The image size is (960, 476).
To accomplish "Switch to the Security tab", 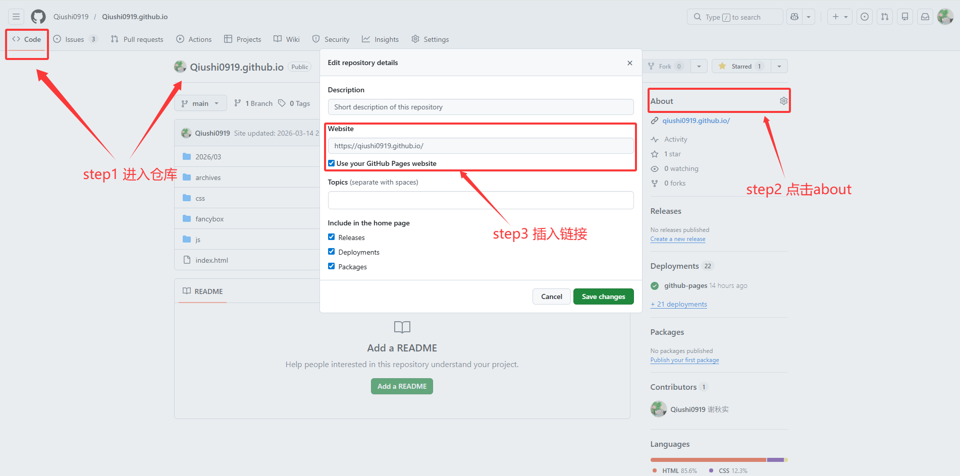I will 331,39.
